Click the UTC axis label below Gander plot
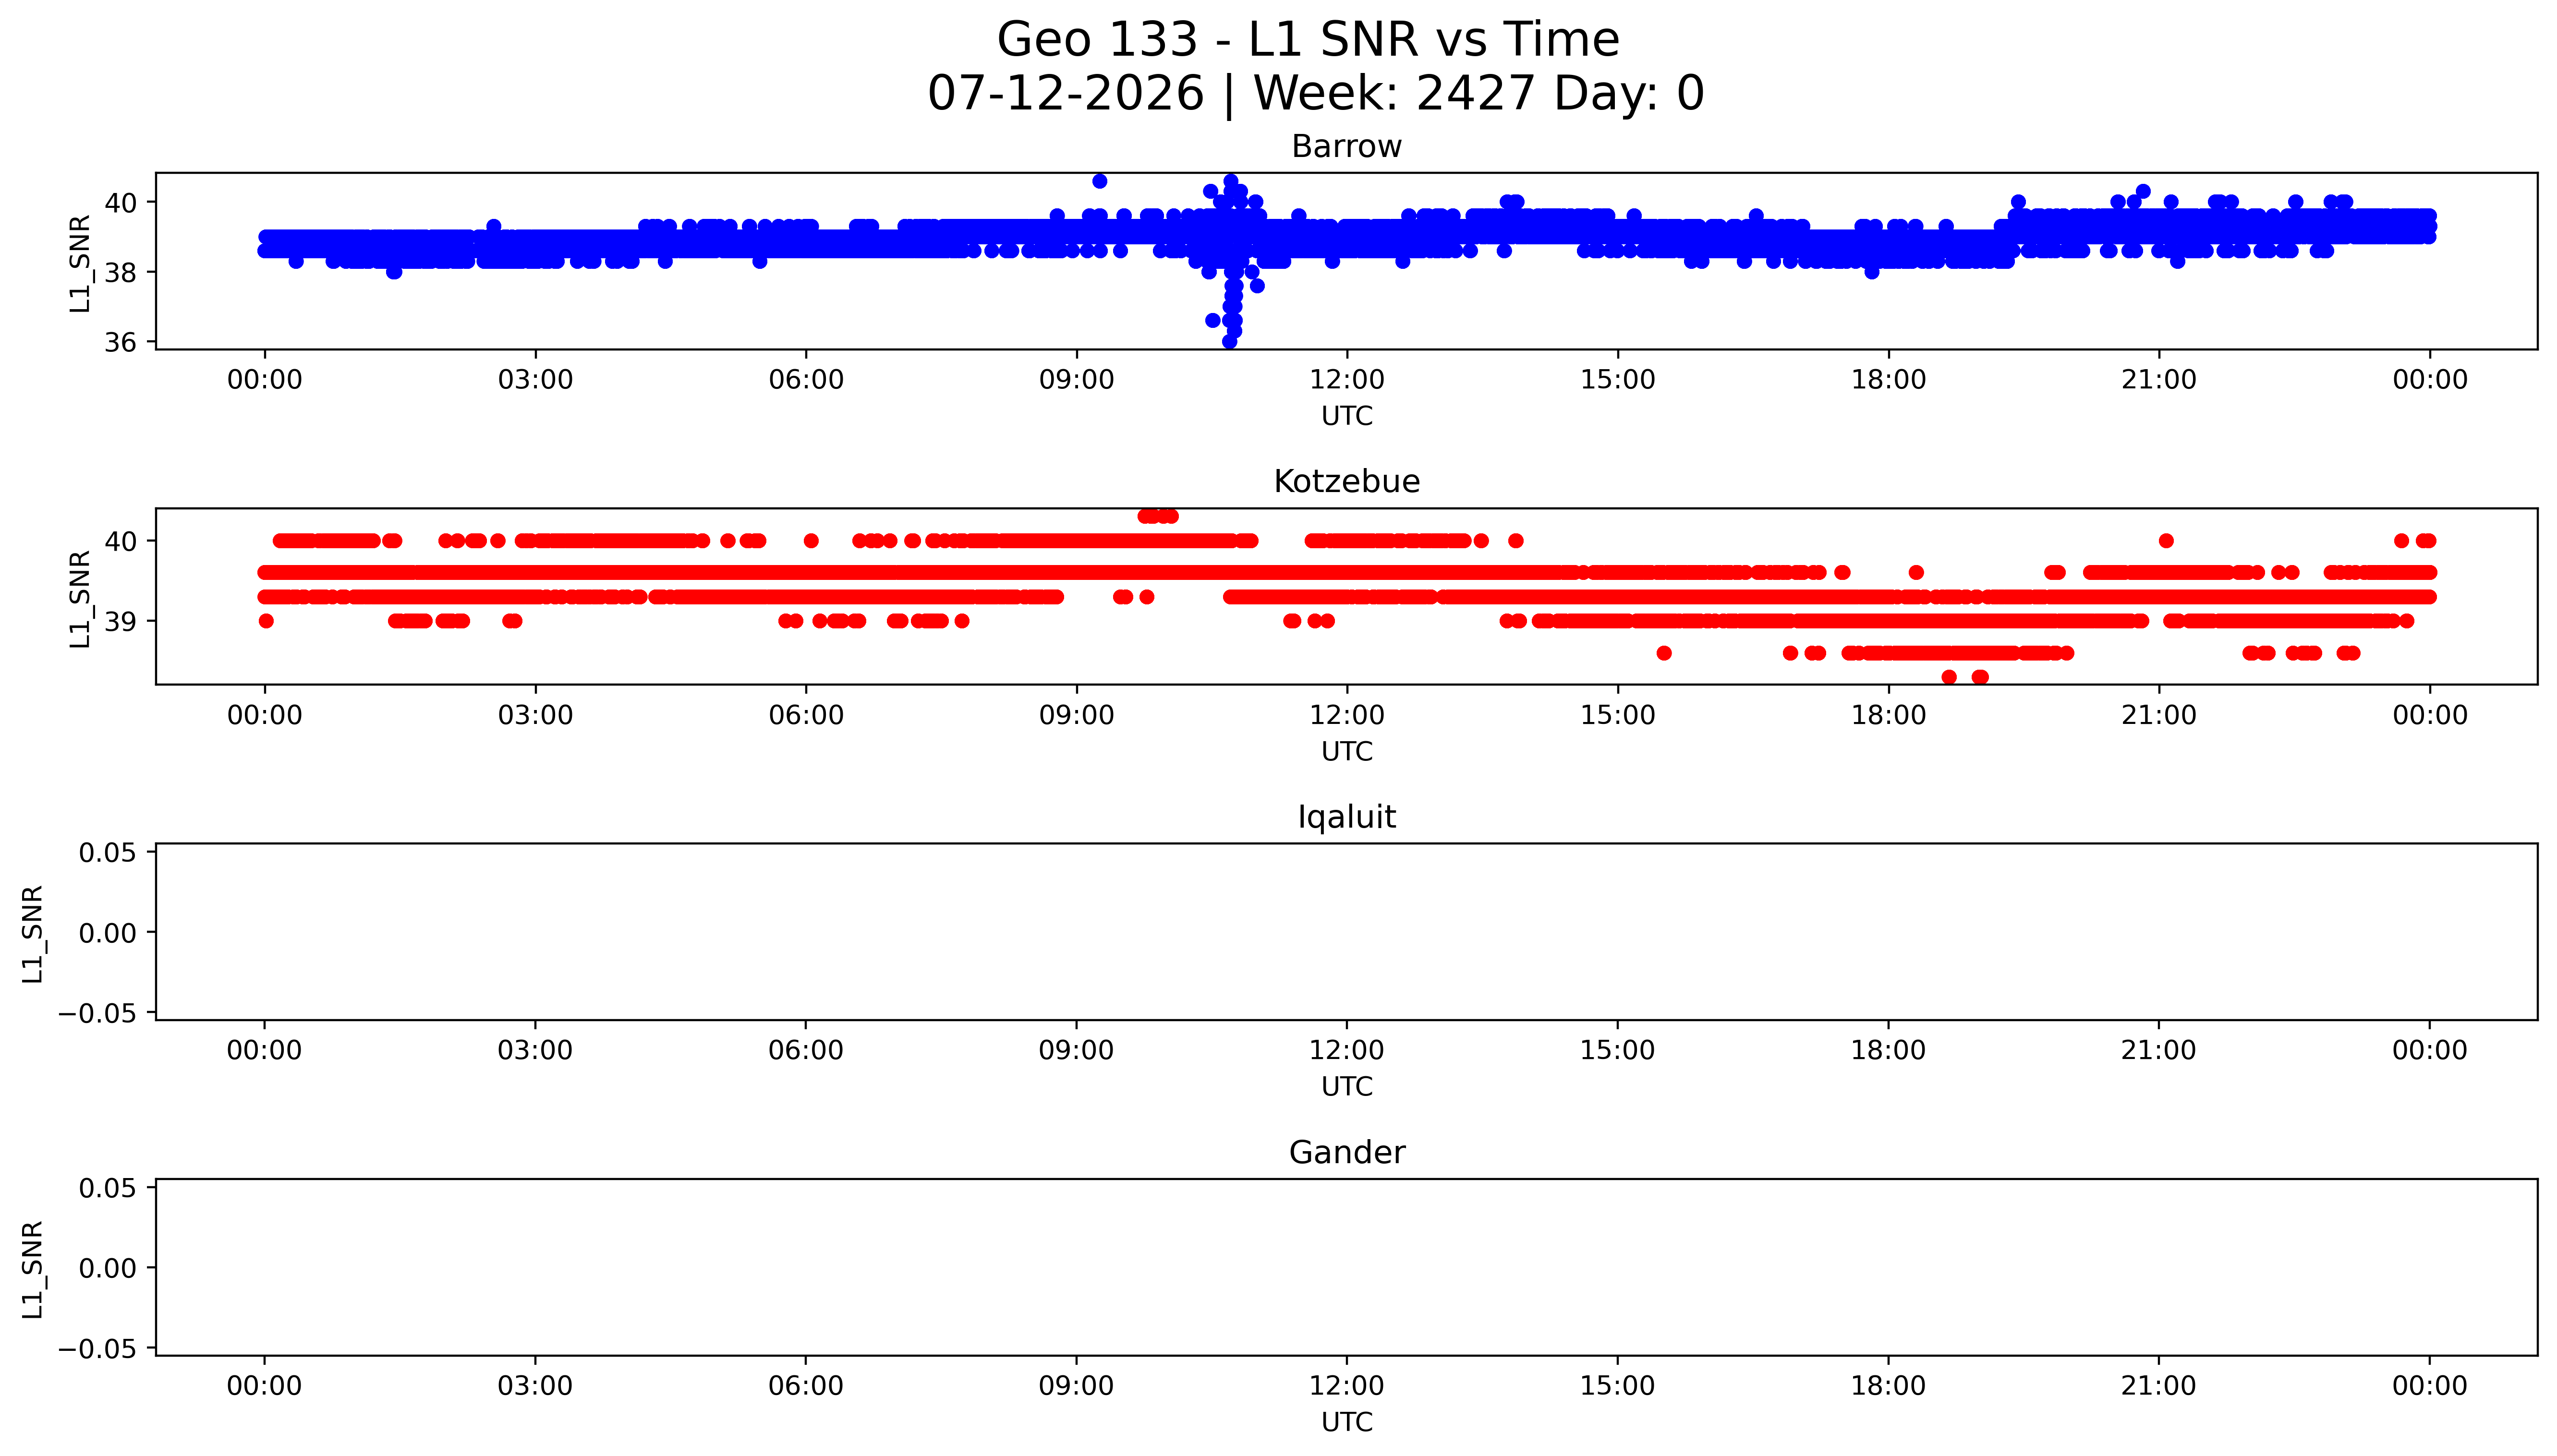 click(1346, 1422)
